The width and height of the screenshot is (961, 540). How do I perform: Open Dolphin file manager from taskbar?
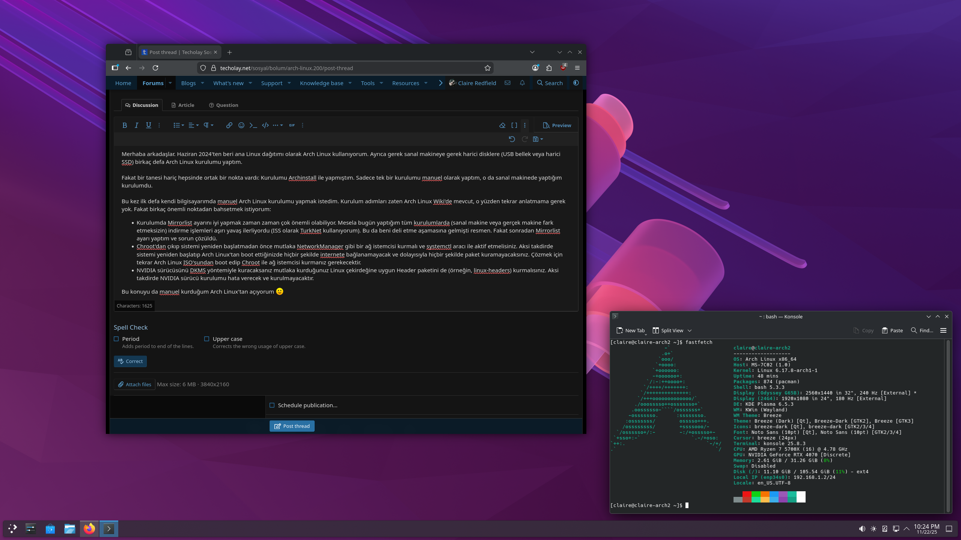[69, 528]
